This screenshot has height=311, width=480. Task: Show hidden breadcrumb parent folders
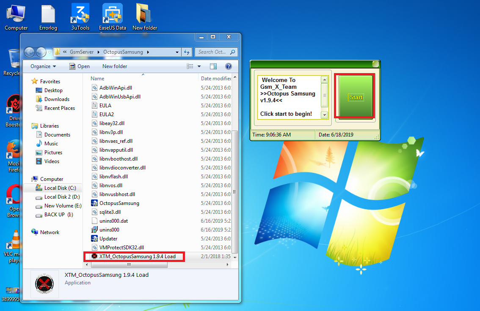tap(65, 52)
